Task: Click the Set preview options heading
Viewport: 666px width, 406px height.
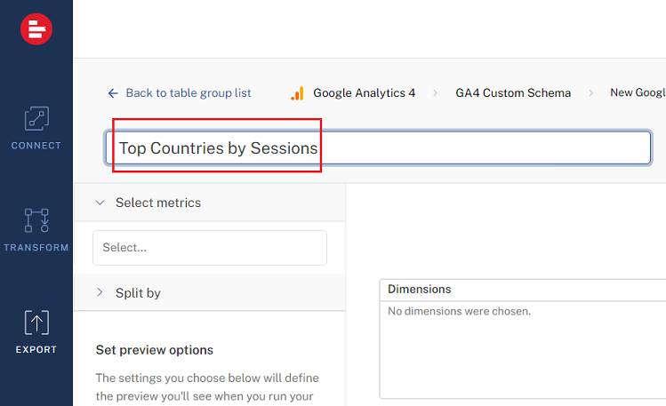Action: coord(154,350)
